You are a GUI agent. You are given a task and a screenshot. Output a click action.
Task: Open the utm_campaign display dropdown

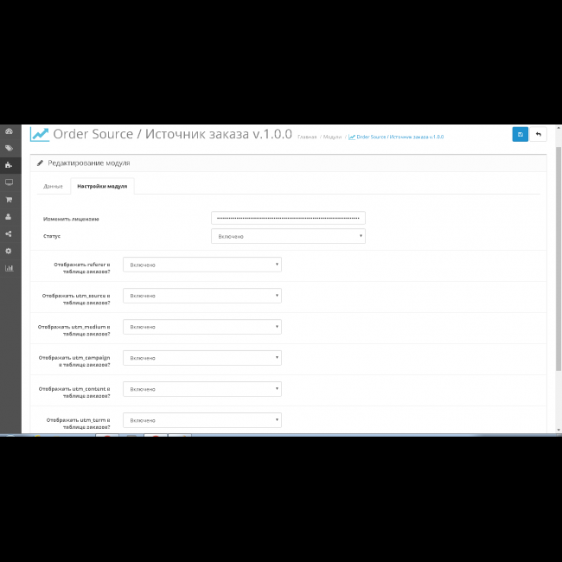point(201,358)
